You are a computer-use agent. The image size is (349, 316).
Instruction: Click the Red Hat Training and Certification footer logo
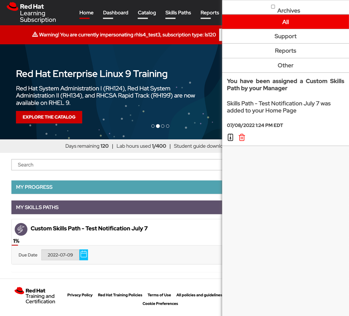35,296
